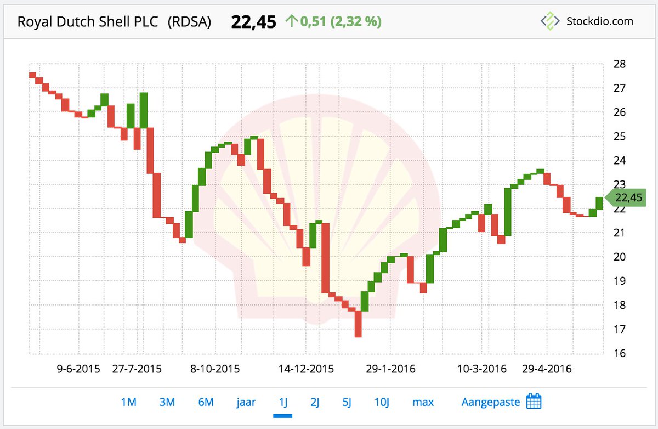Show the max time range
Screen dimensions: 658x429
423,402
